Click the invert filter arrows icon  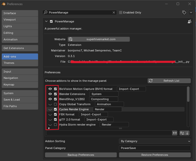tap(175, 133)
